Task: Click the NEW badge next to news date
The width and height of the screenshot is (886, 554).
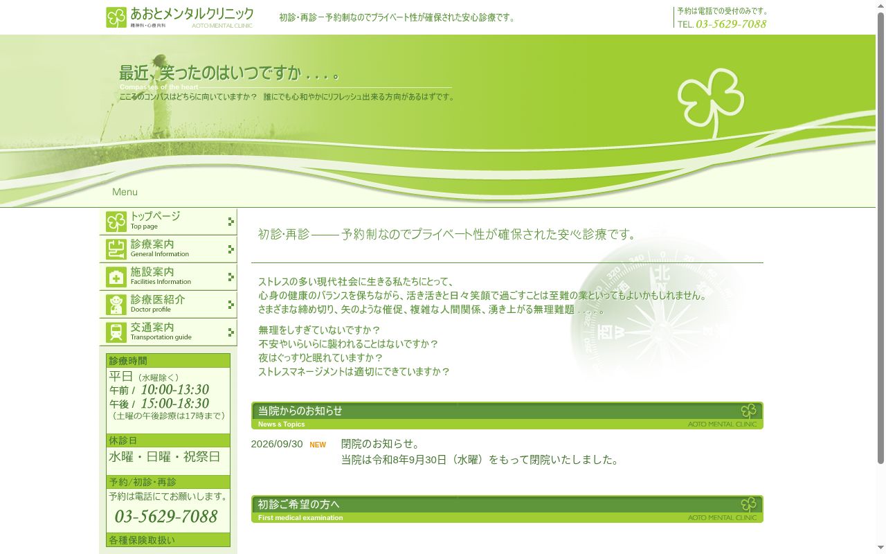Action: pos(318,445)
